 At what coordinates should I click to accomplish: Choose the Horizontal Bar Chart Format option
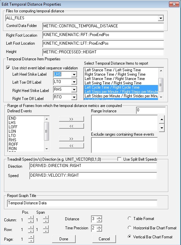click(129, 228)
